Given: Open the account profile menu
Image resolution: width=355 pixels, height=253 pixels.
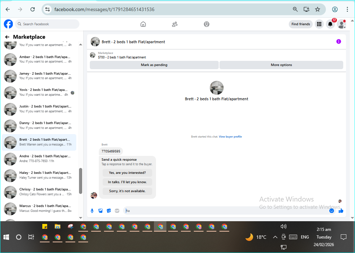Looking at the screenshot, I should [x=341, y=24].
